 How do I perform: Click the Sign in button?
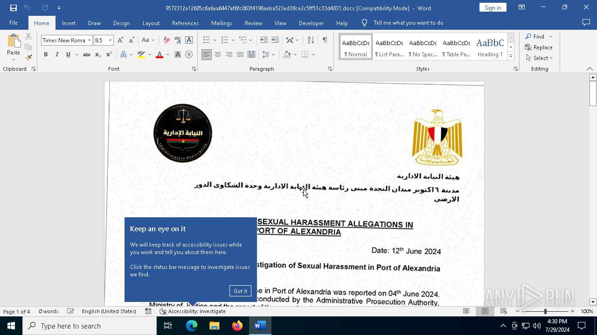493,7
